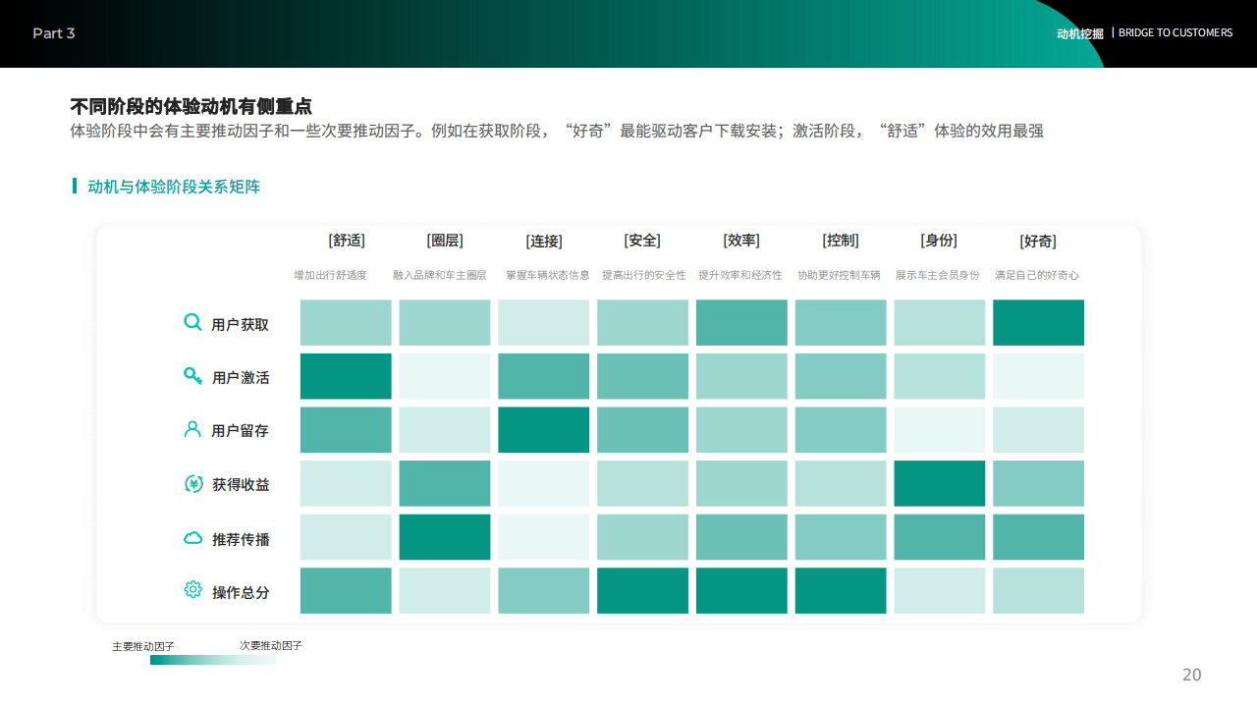Click the yen coin icon beside 获得收益
1257x707 pixels.
(193, 483)
